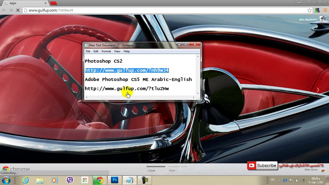Open the Chrome Web Store link

(315, 170)
